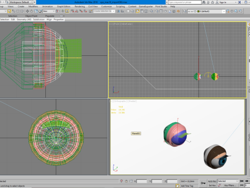
Task: Click the Set Keys key icon
Action: [x=203, y=183]
